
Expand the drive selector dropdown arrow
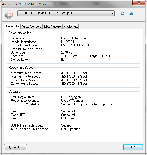[112, 13]
